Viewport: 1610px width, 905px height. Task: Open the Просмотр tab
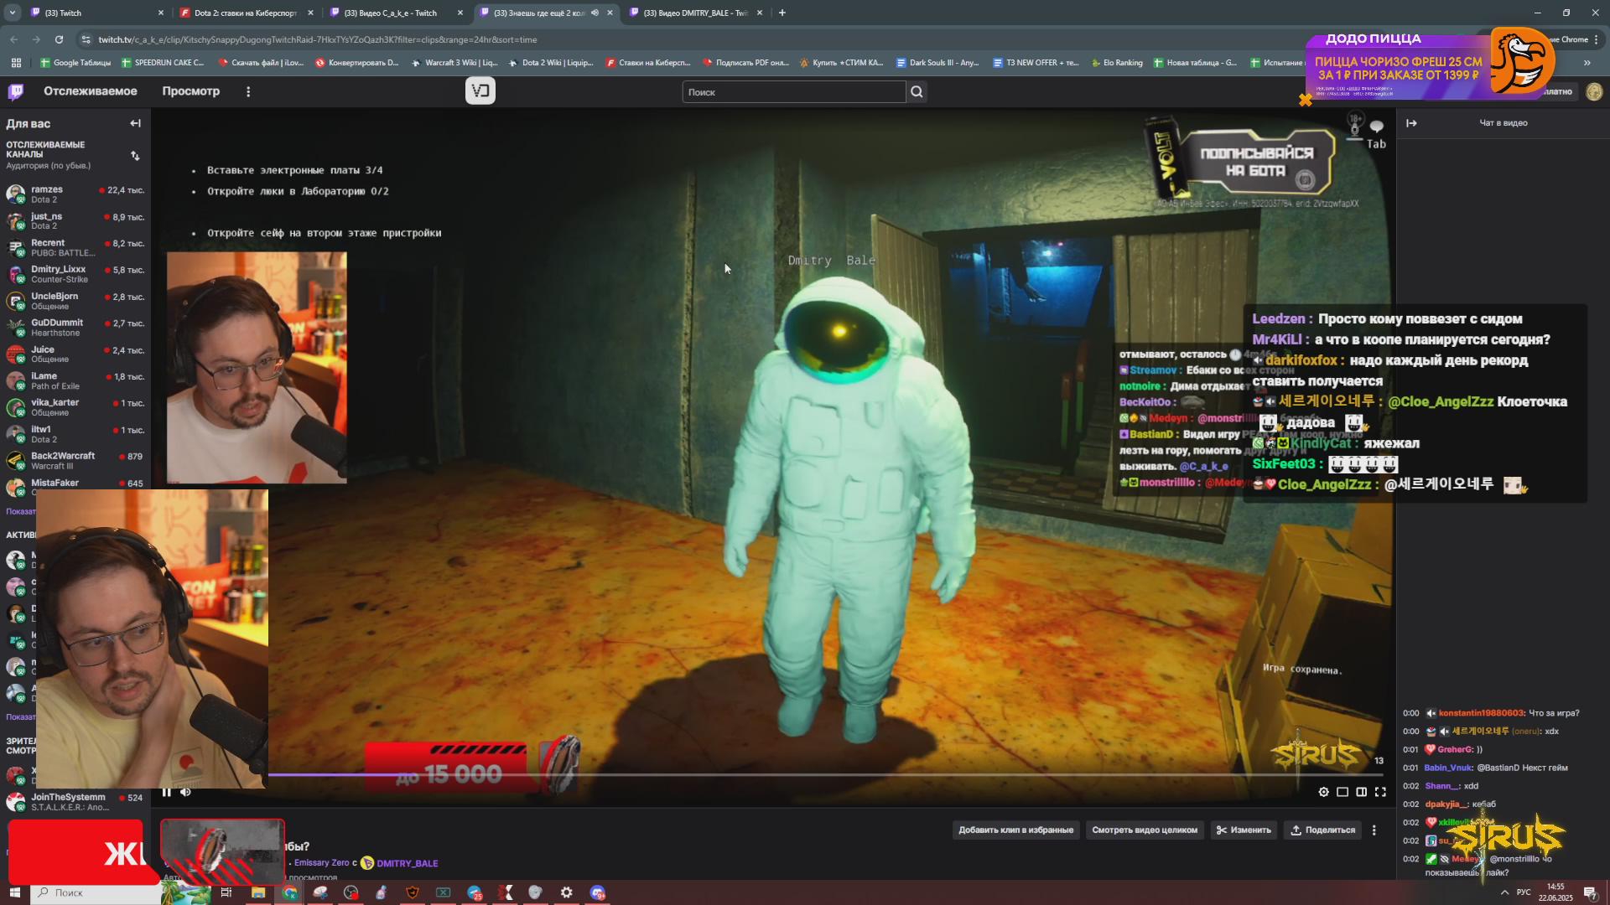(190, 91)
